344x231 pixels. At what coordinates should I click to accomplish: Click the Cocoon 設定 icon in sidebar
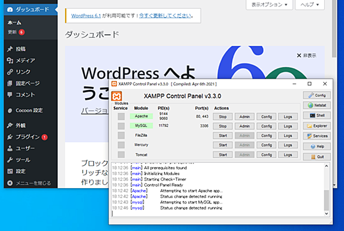click(x=10, y=111)
